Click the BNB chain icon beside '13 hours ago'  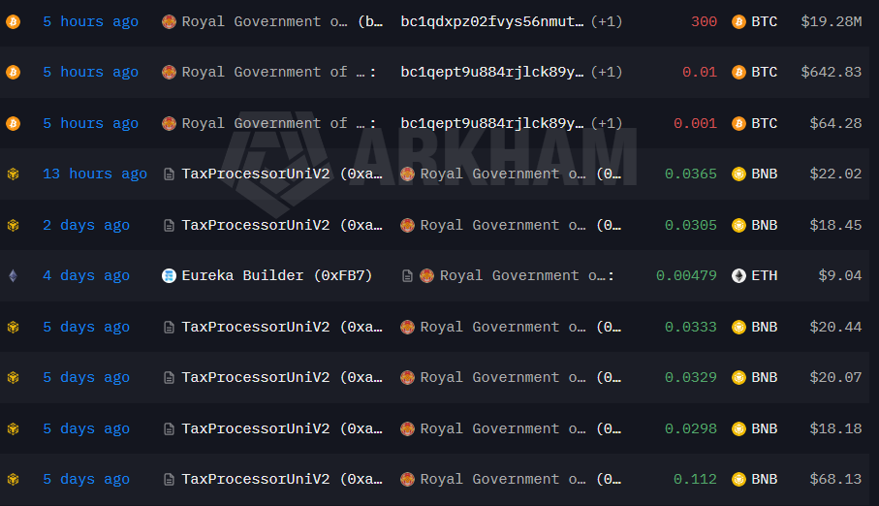click(13, 174)
